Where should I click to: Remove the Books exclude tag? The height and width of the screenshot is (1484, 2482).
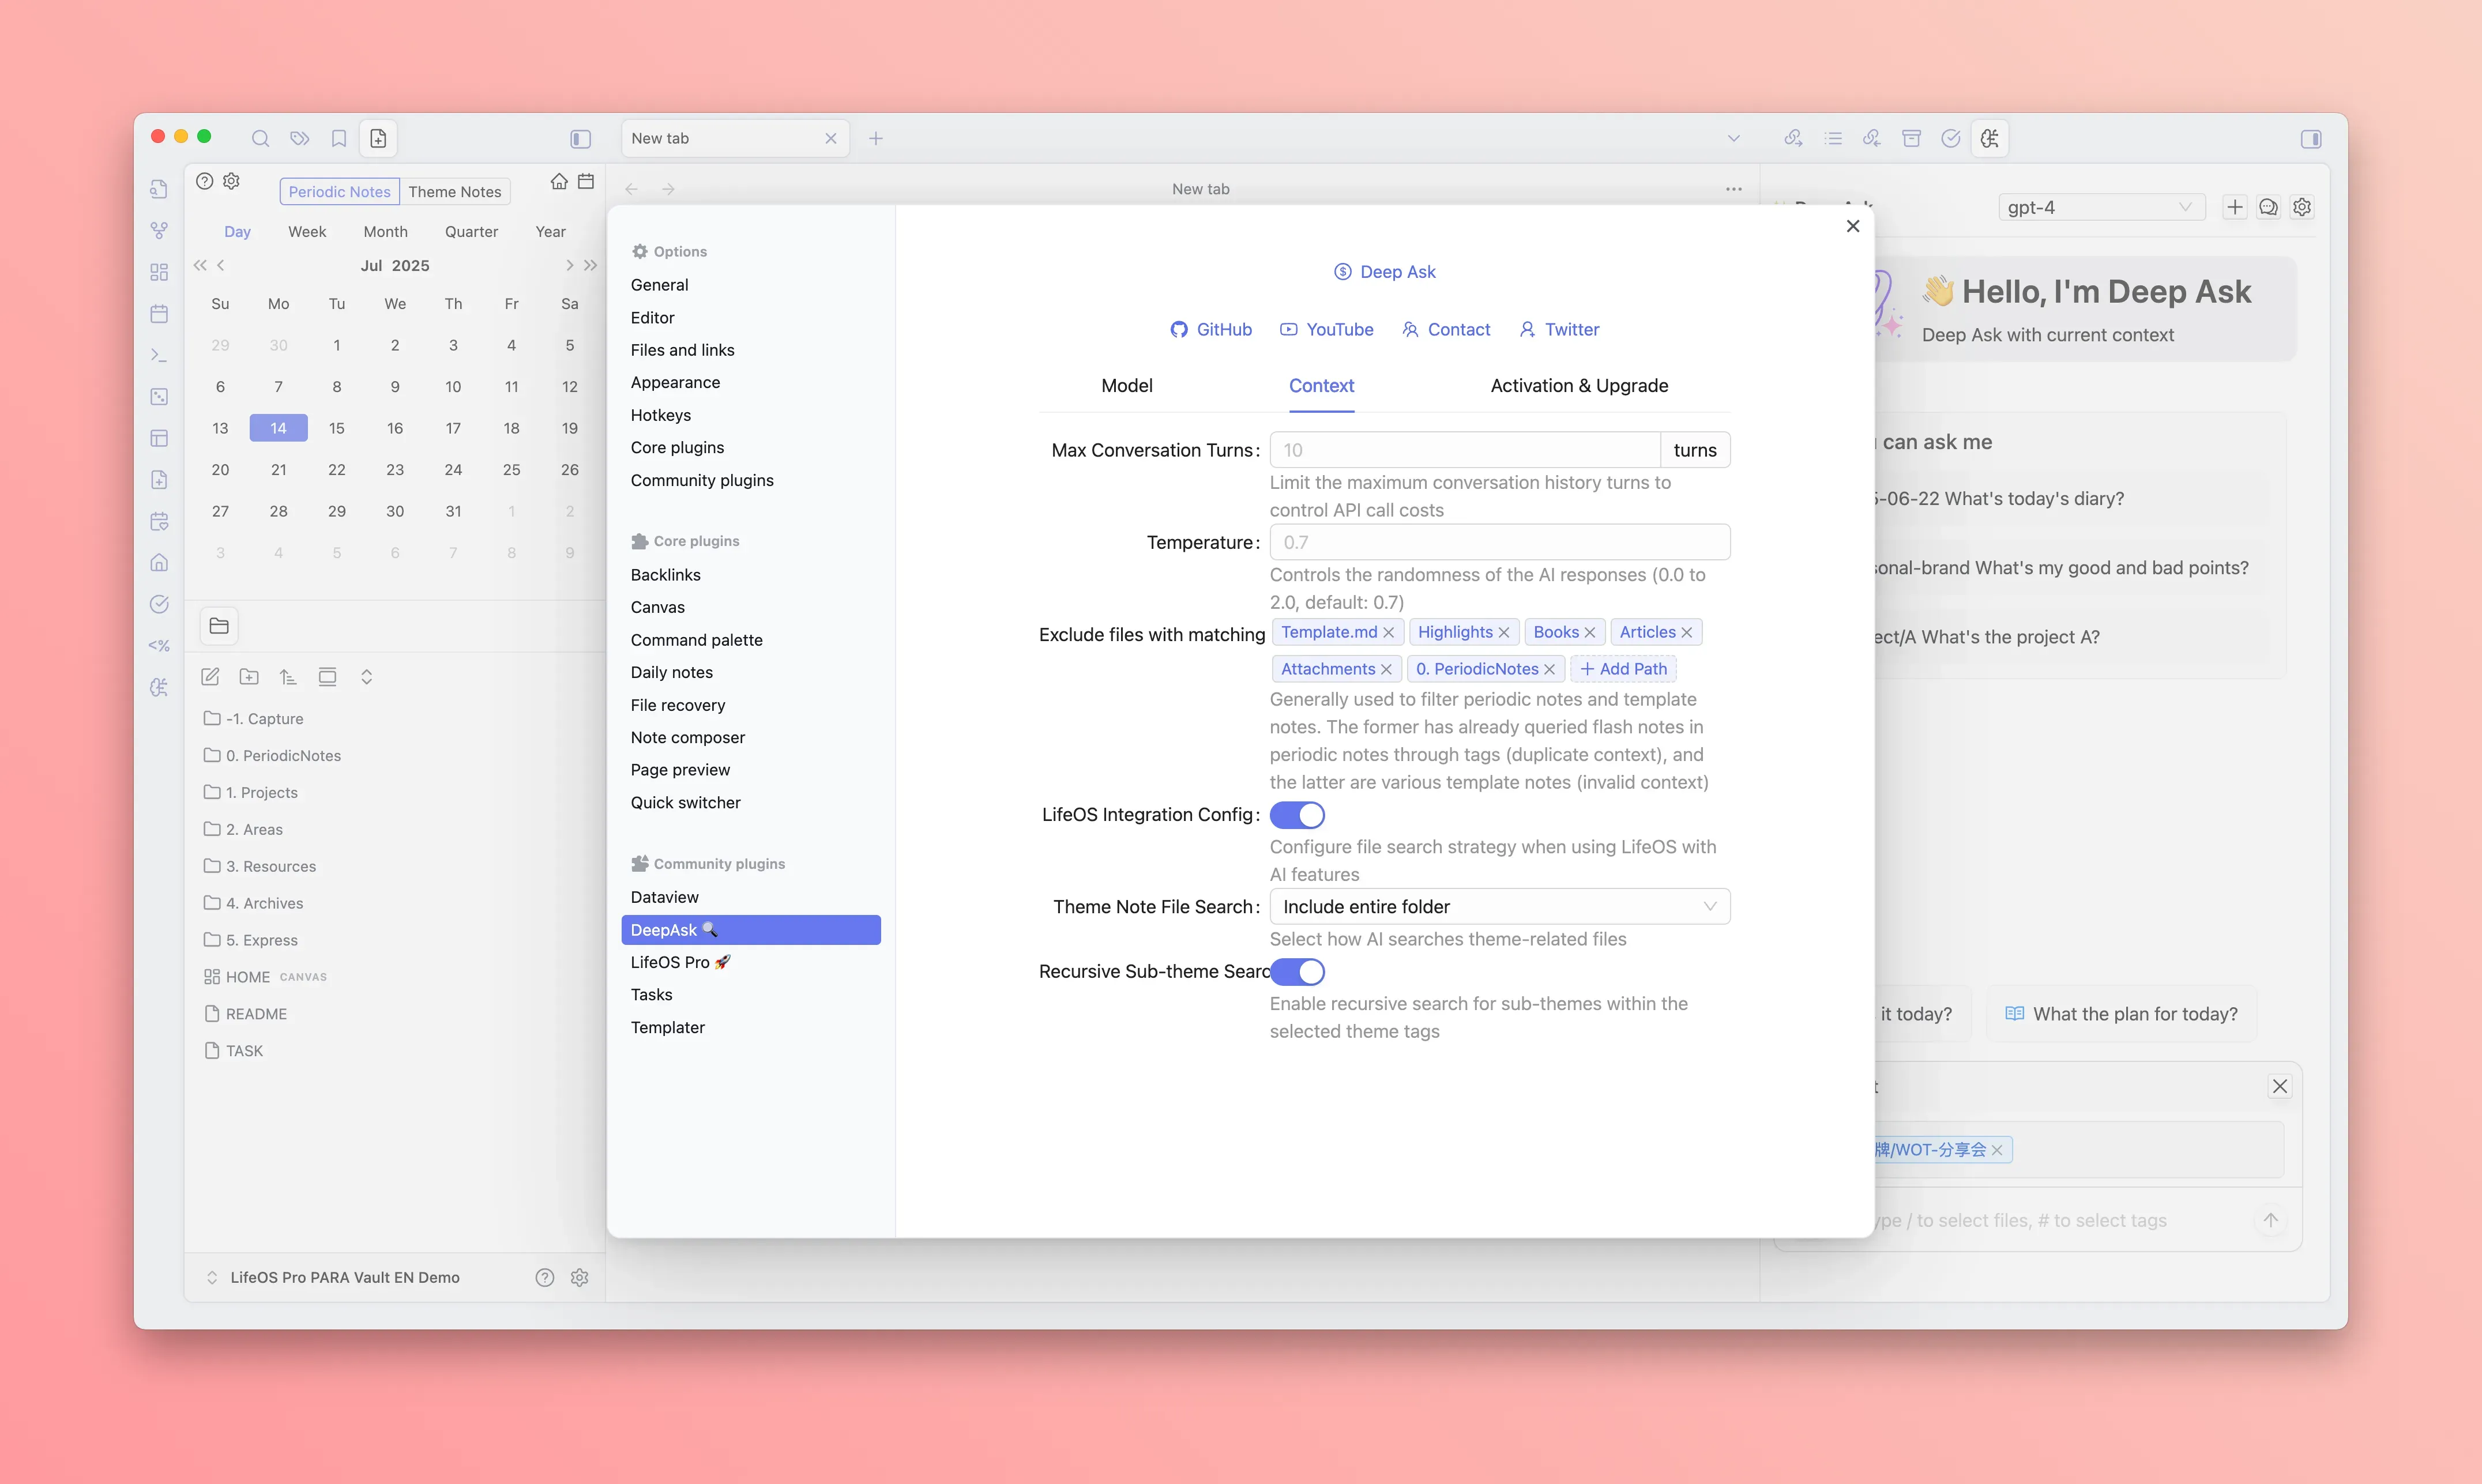1589,633
